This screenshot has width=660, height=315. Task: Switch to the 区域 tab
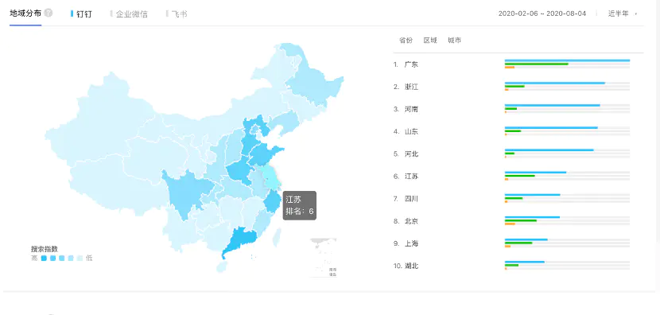click(430, 41)
